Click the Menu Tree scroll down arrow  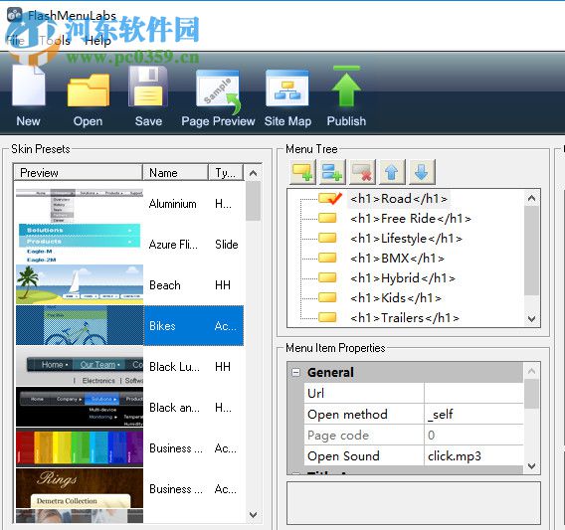[x=532, y=318]
